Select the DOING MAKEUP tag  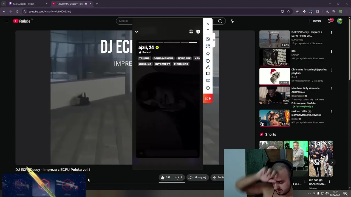163,59
